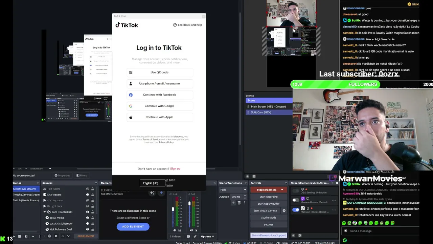Select the Twitch (Movie Stream) scene
The image size is (433, 244).
(x=26, y=200)
